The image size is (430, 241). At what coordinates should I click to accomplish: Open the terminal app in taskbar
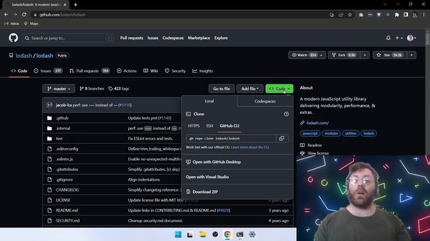240,234
